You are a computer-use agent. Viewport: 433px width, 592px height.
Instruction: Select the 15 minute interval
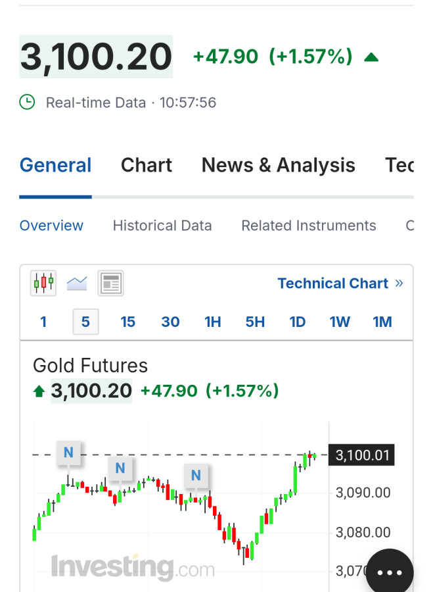coord(127,322)
